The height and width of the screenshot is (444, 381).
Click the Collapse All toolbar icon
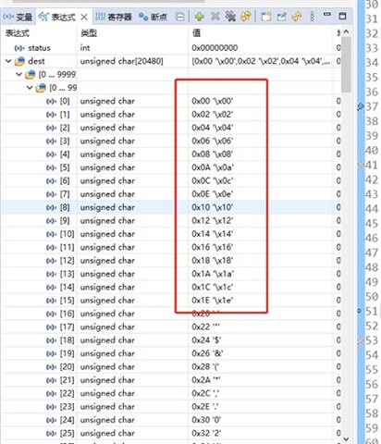tap(179, 17)
